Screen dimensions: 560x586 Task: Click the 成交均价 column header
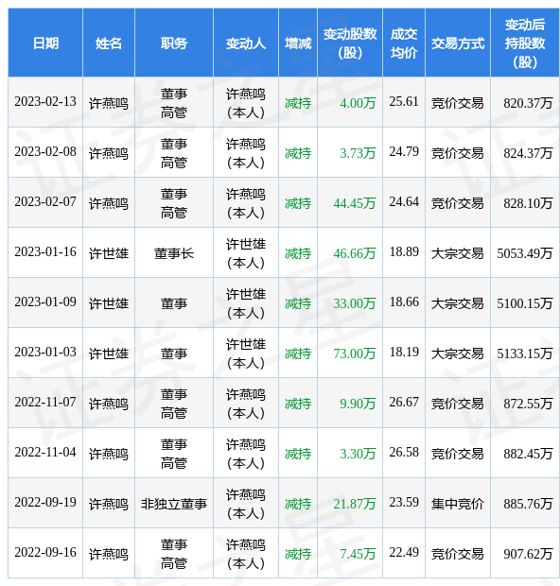pos(404,43)
